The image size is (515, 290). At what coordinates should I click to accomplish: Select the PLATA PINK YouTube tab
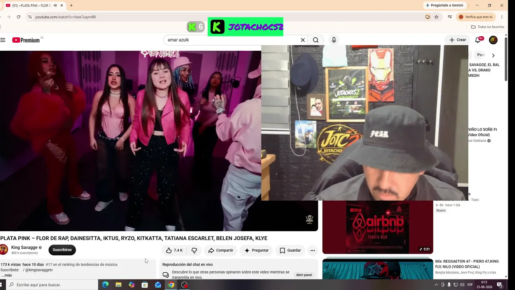coord(35,5)
